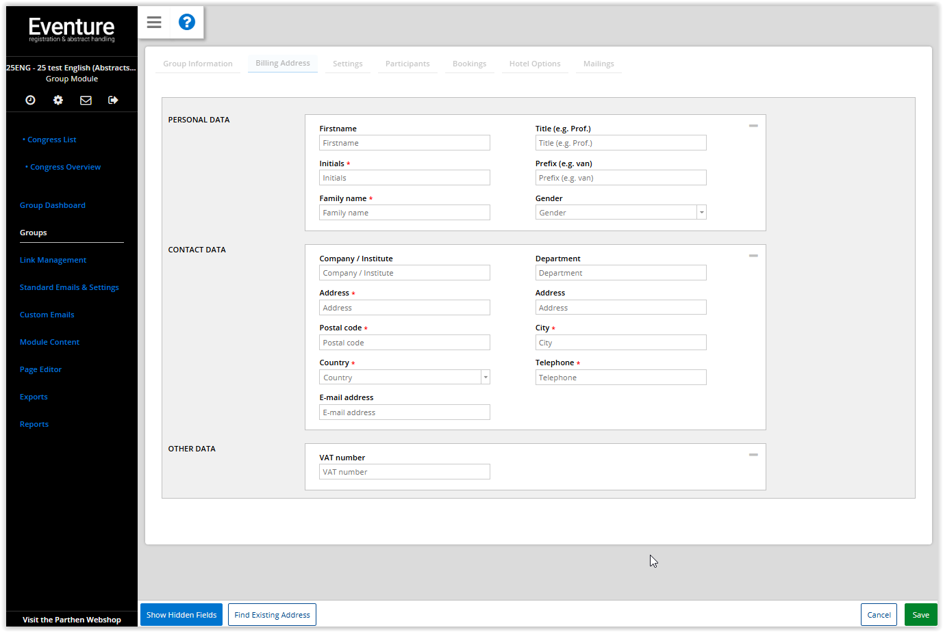
Task: Focus the Postal code field
Action: (405, 343)
